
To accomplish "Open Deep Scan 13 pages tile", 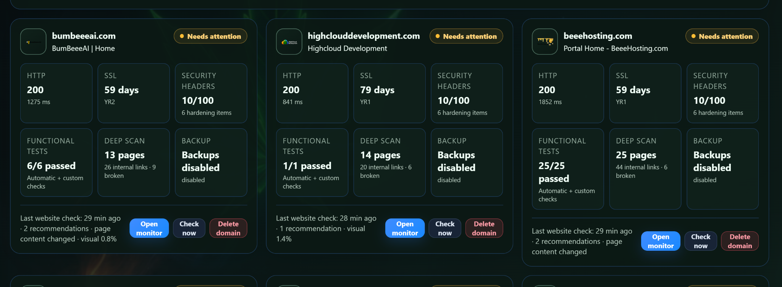I will (134, 163).
